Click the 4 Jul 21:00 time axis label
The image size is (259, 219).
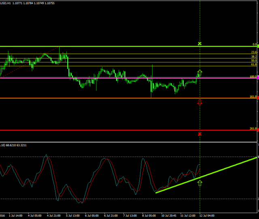coord(54,216)
